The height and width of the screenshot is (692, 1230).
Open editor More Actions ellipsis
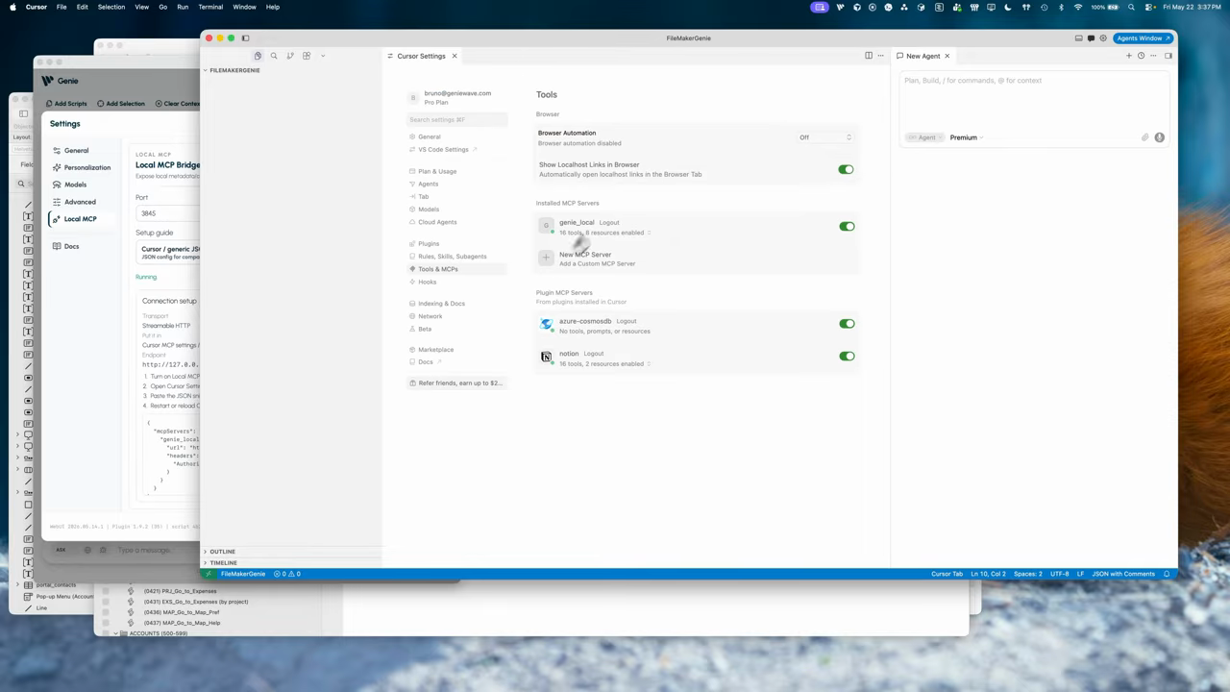click(880, 56)
